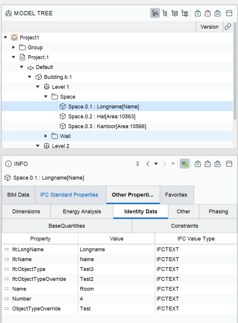Click the add to basket icon in Info
Image resolution: width=238 pixels, height=323 pixels.
[x=198, y=164]
